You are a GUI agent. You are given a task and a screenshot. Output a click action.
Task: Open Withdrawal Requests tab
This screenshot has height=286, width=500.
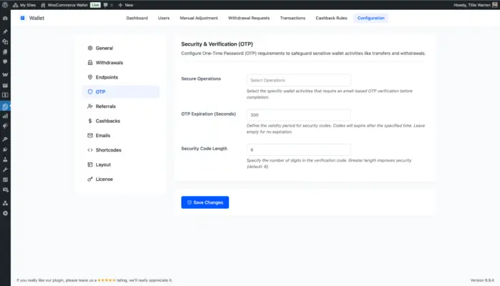click(x=249, y=18)
